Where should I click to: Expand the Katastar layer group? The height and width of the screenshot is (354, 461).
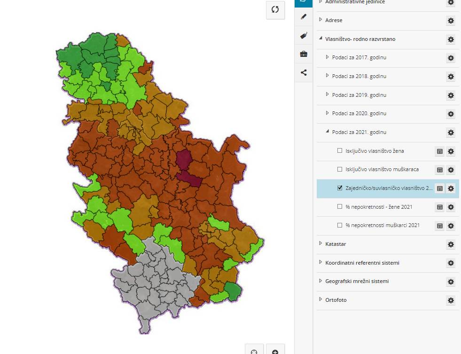[320, 244]
